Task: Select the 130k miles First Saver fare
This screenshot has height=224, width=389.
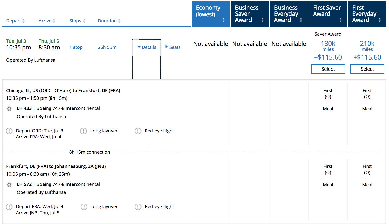Action: (x=328, y=69)
